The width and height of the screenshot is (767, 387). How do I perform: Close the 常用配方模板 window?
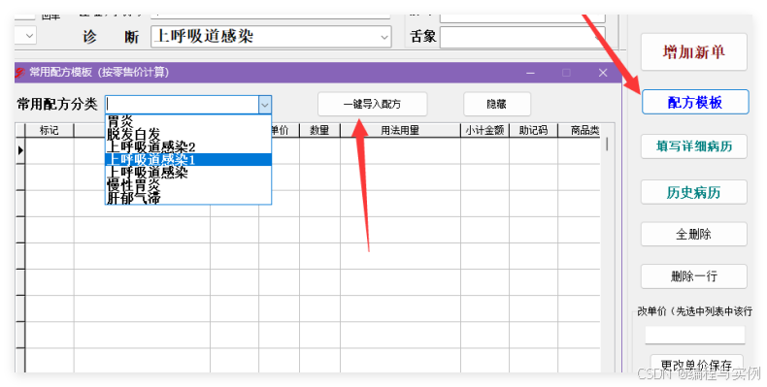click(x=603, y=73)
